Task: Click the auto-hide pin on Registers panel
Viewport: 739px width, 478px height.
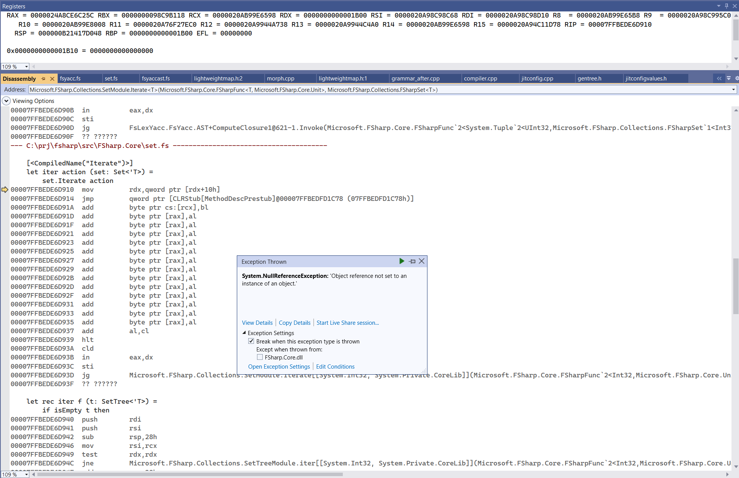Action: [x=726, y=6]
